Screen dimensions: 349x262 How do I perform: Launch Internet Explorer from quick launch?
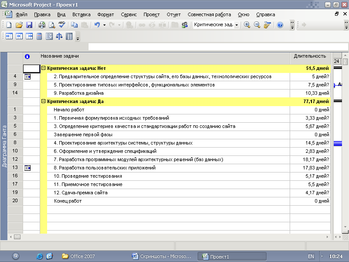(x=39, y=256)
